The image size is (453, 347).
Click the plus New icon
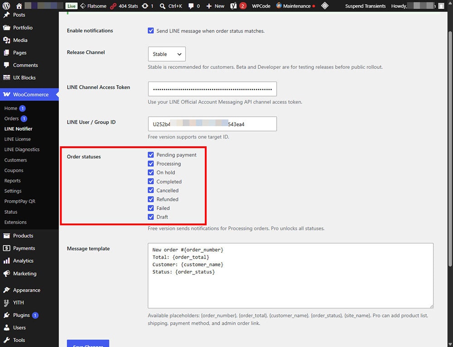click(x=209, y=6)
